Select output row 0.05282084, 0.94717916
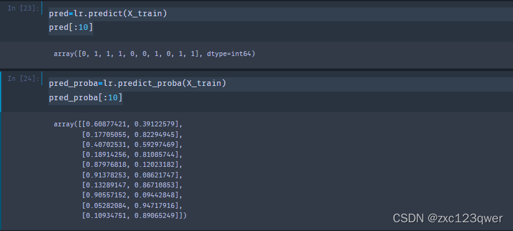Image resolution: width=513 pixels, height=231 pixels. click(132, 205)
